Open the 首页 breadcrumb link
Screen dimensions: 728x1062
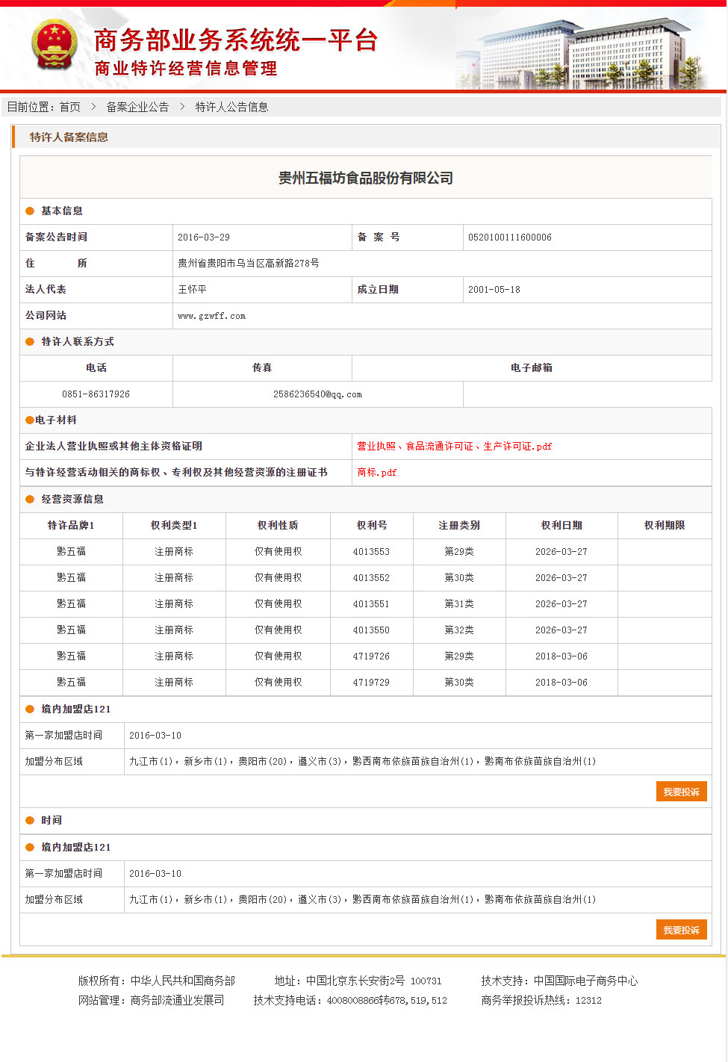tap(70, 107)
